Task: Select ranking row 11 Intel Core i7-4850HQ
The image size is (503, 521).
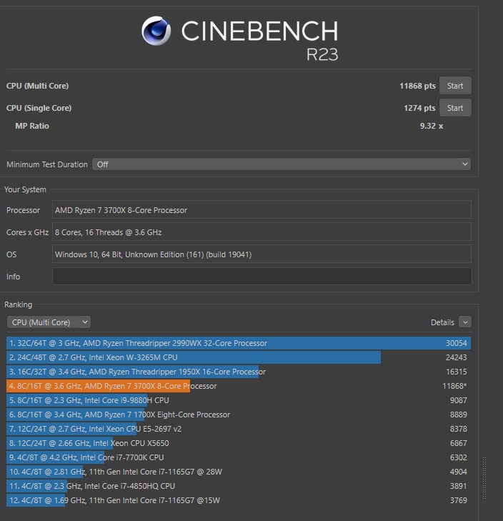Action: point(239,486)
